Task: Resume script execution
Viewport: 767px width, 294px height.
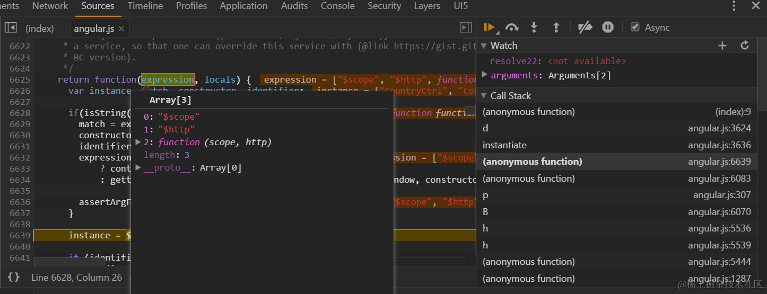Action: (489, 28)
